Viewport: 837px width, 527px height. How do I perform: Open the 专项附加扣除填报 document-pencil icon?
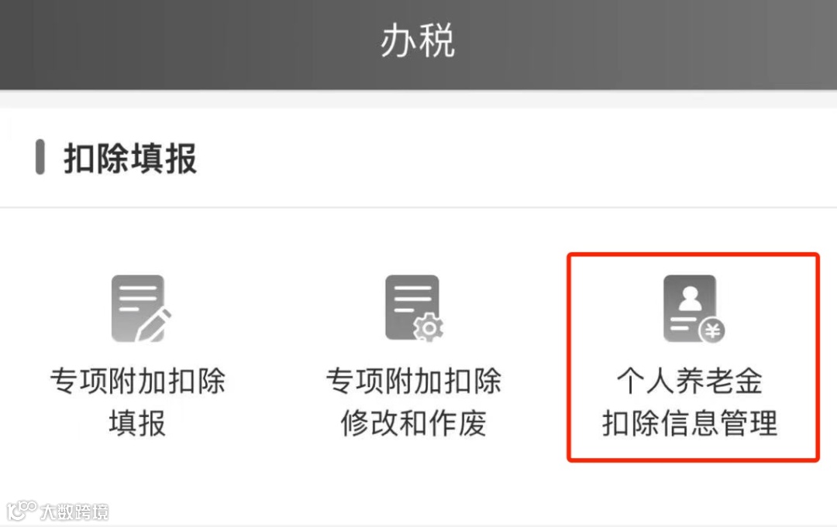click(142, 309)
